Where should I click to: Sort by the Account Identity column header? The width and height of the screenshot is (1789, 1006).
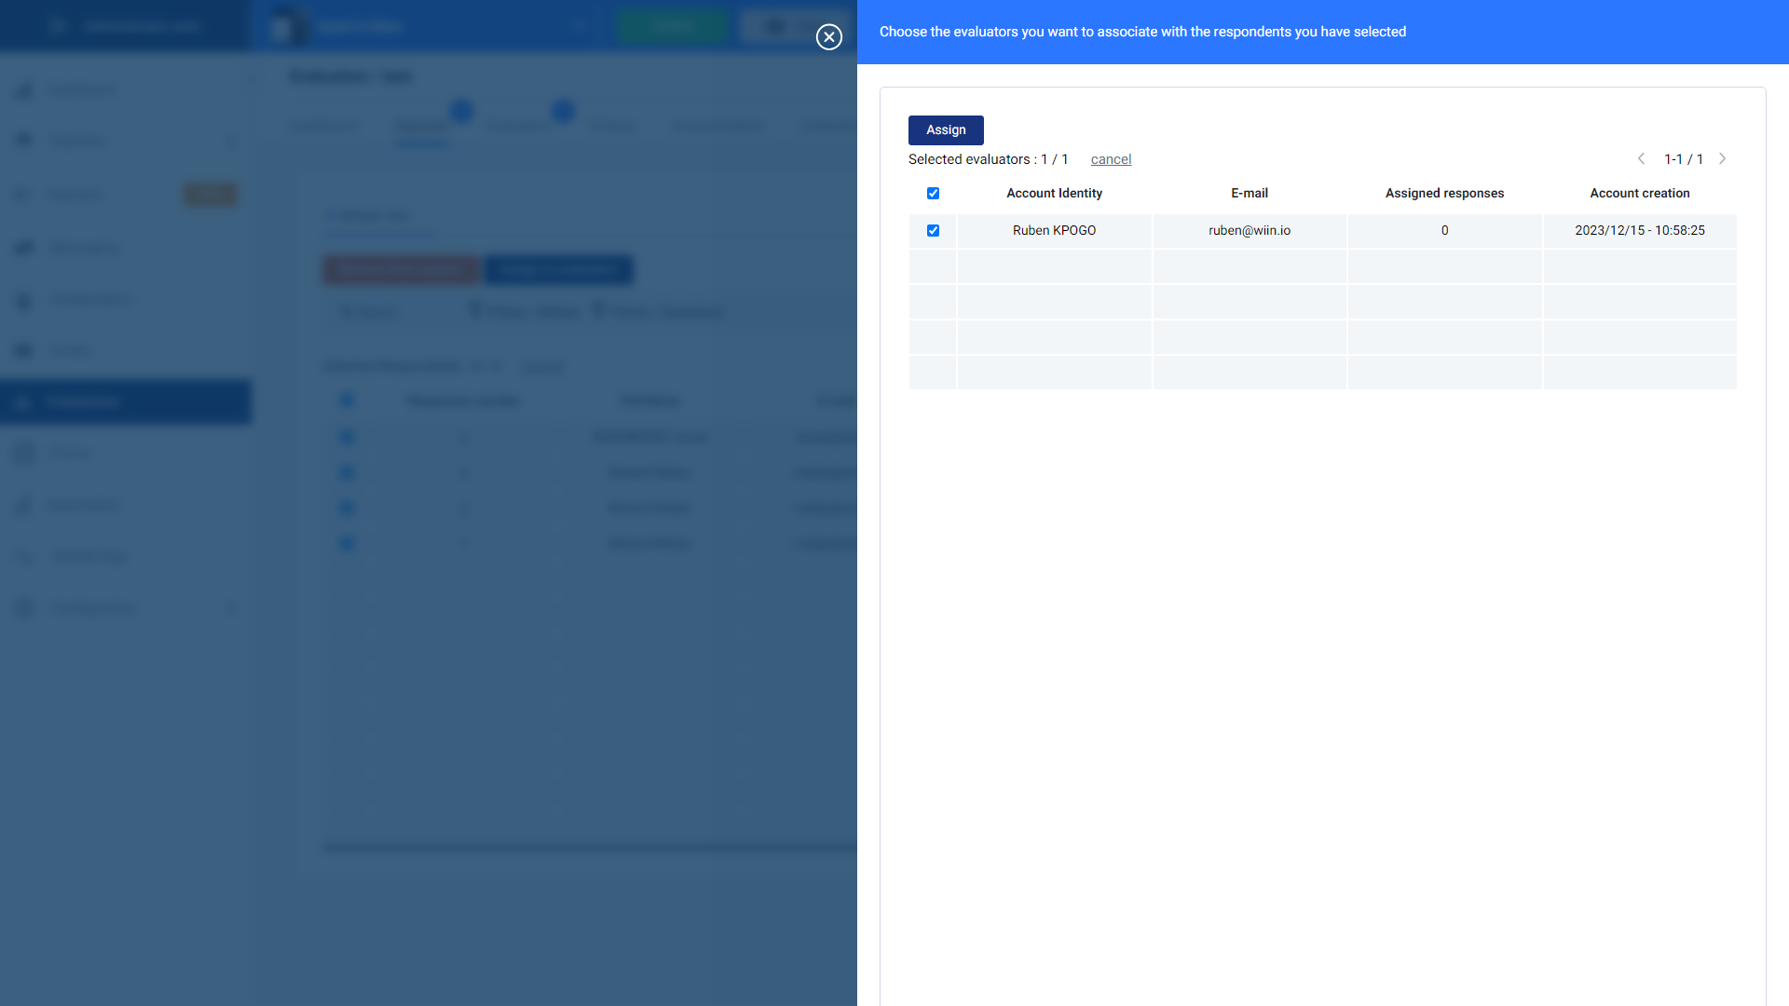pyautogui.click(x=1054, y=194)
